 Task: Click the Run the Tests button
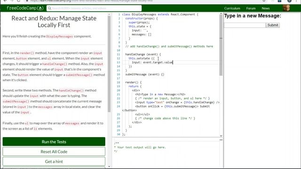pyautogui.click(x=54, y=142)
